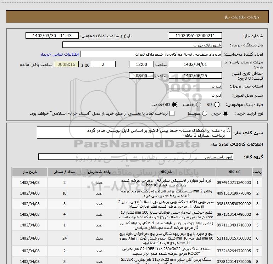Click the کد کالا column header
The image size is (273, 264).
[x=234, y=172]
